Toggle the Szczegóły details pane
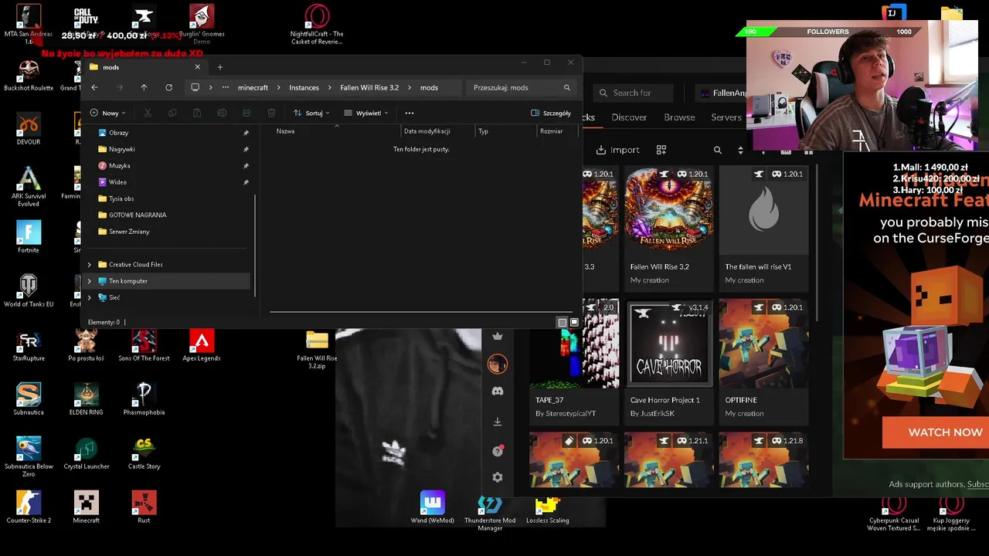This screenshot has width=989, height=556. pos(551,113)
